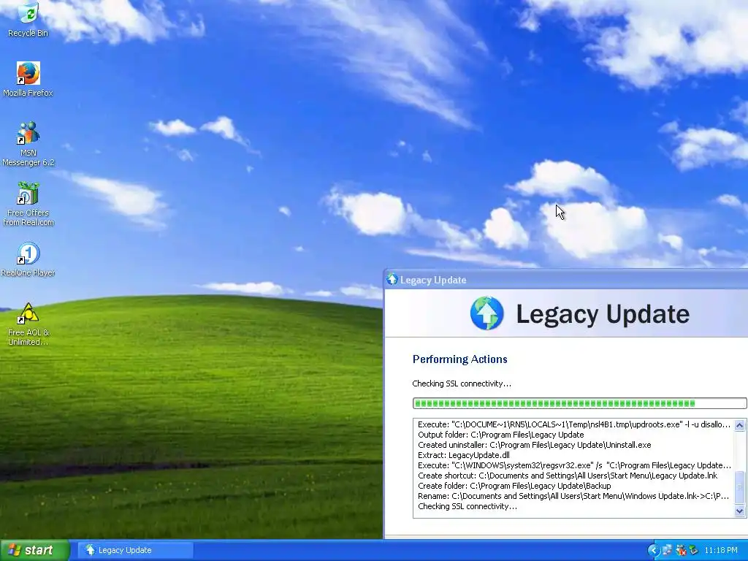This screenshot has width=748, height=561.
Task: Select the updroots.exe Execute log line
Action: click(x=574, y=424)
